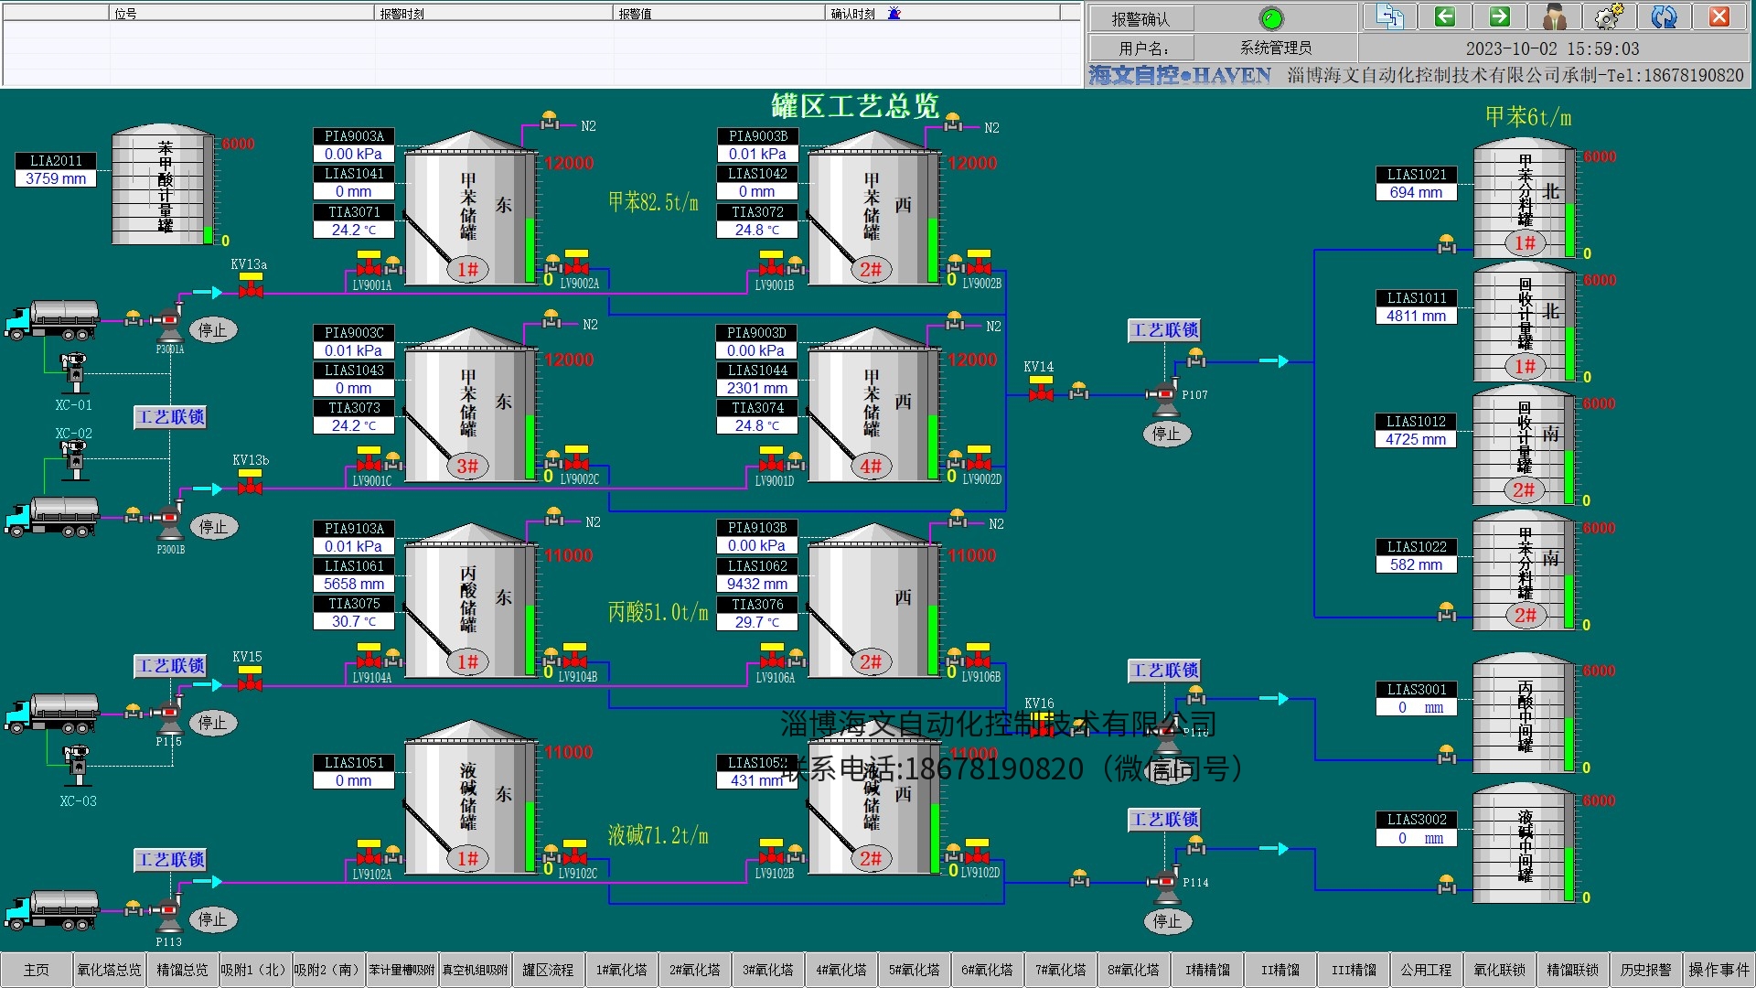Screen dimensions: 1756x988
Task: Click the KV14 valve icon
Action: pyautogui.click(x=1041, y=389)
